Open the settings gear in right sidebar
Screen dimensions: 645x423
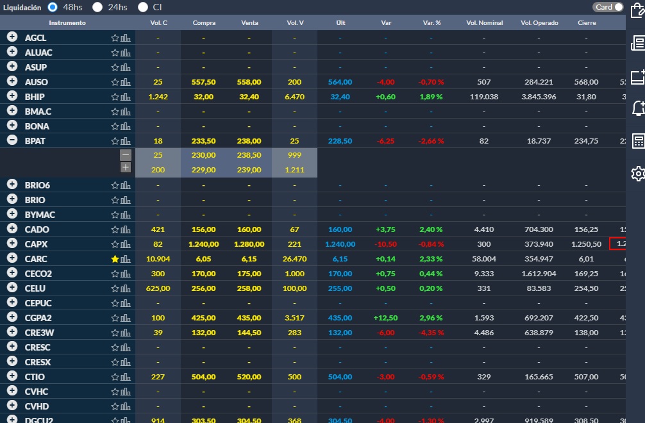[638, 174]
